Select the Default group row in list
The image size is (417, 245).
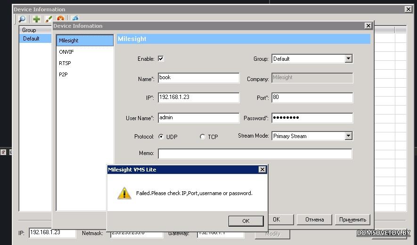36,39
